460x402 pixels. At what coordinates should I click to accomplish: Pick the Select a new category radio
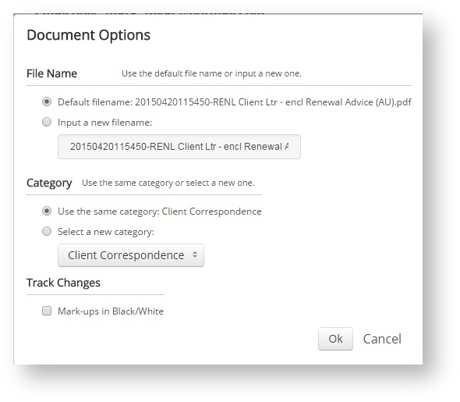click(47, 231)
